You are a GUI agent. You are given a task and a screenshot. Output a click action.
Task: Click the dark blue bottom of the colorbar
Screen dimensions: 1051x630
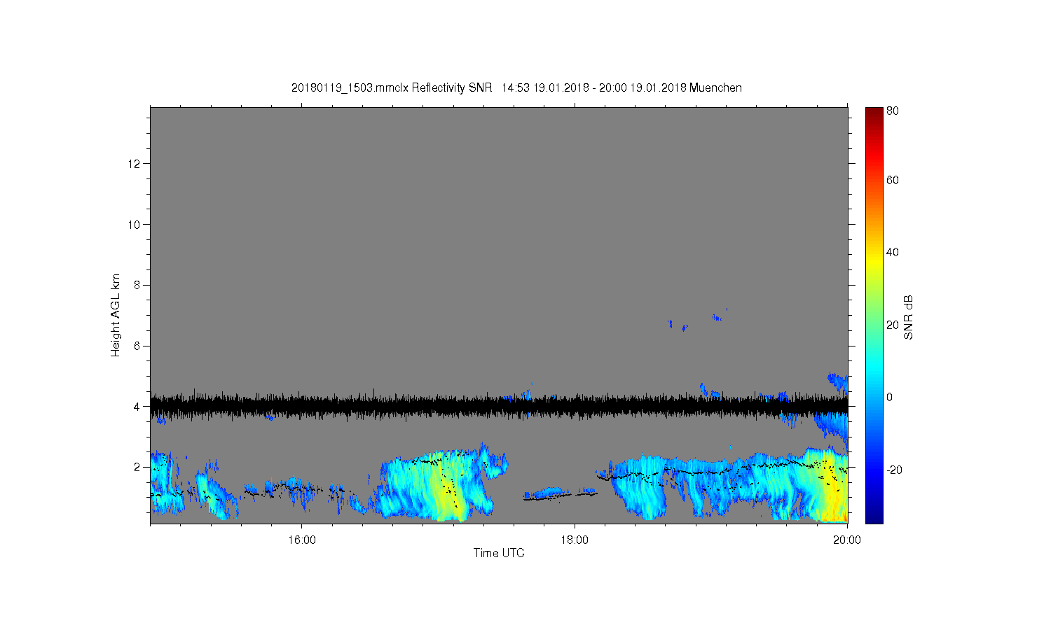coord(874,514)
